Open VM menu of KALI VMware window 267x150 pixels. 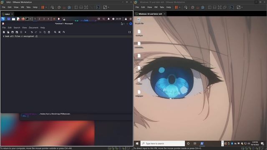pyautogui.click(x=22, y=7)
